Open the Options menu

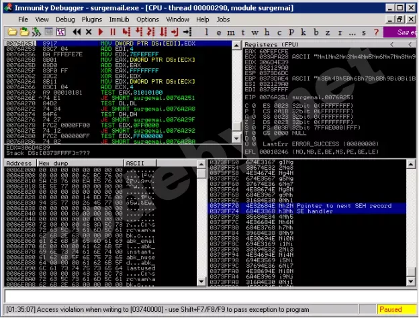(x=148, y=19)
